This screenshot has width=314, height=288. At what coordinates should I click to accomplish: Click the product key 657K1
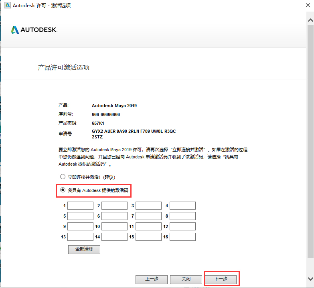[x=98, y=123]
